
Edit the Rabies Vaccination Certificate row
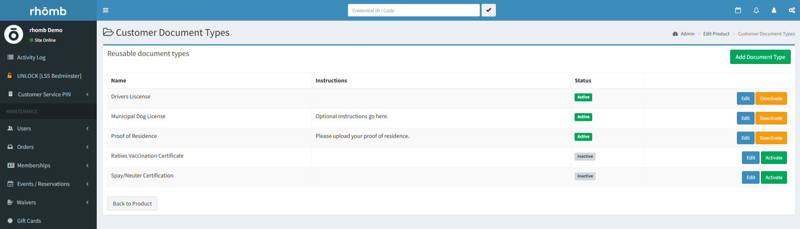click(x=751, y=158)
